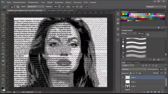
Task: Select the Слой 3 layer thumbnail
Action: point(128,82)
